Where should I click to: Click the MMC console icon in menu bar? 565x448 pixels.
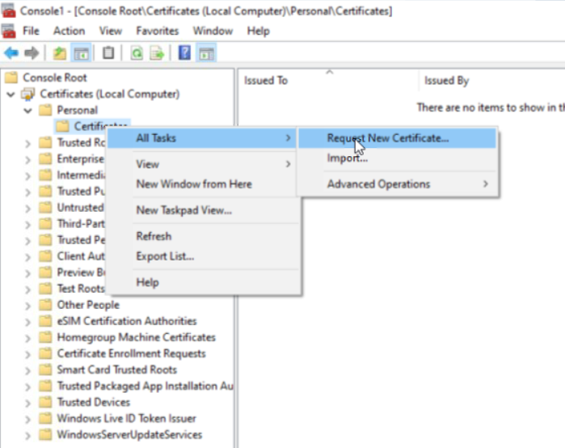[8, 31]
